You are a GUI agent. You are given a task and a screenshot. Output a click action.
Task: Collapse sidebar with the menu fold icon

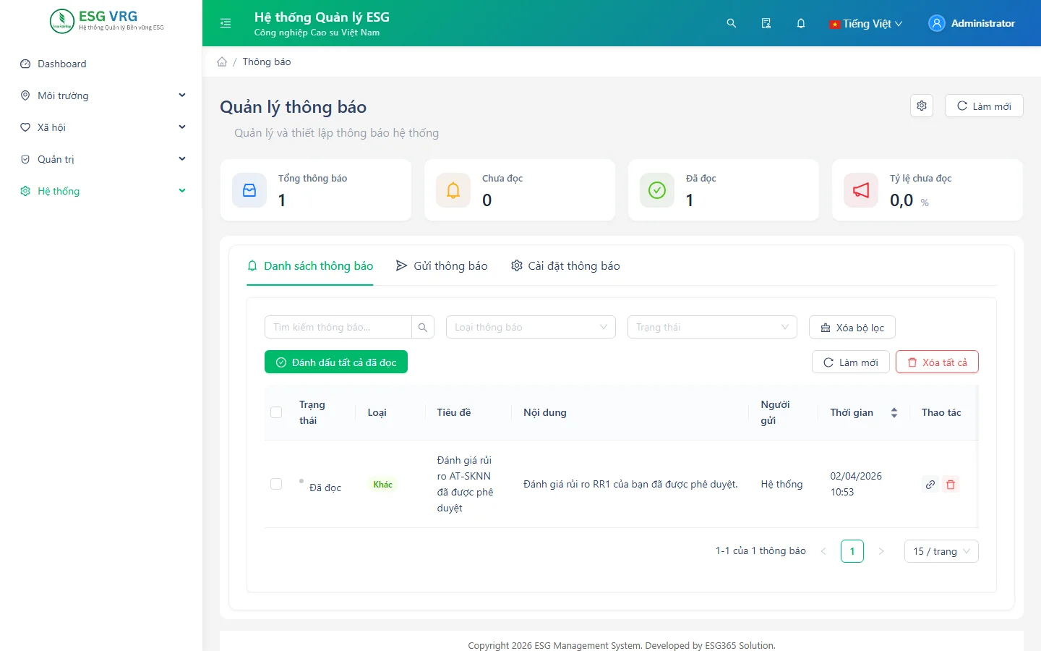226,23
